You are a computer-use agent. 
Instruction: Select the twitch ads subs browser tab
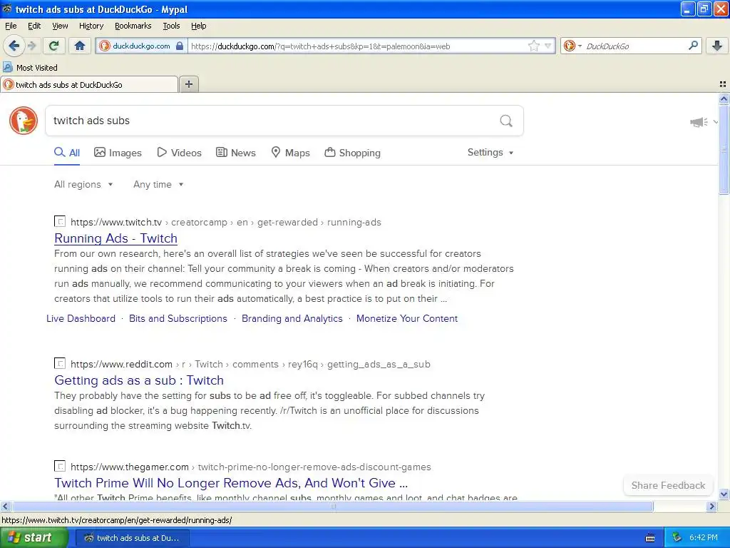click(x=89, y=84)
